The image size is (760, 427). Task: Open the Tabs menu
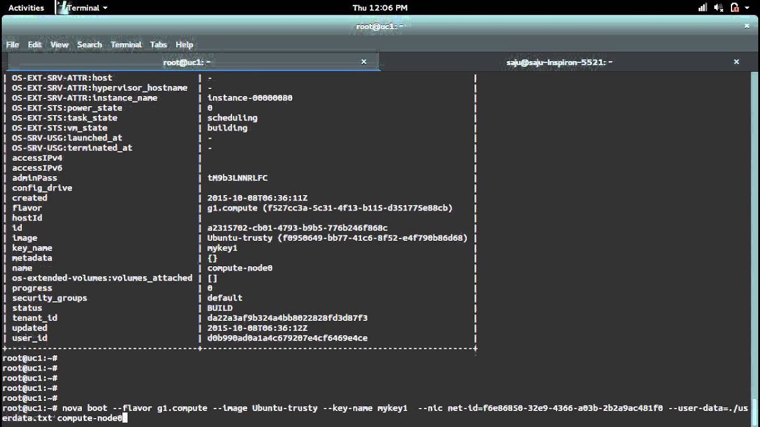[159, 44]
